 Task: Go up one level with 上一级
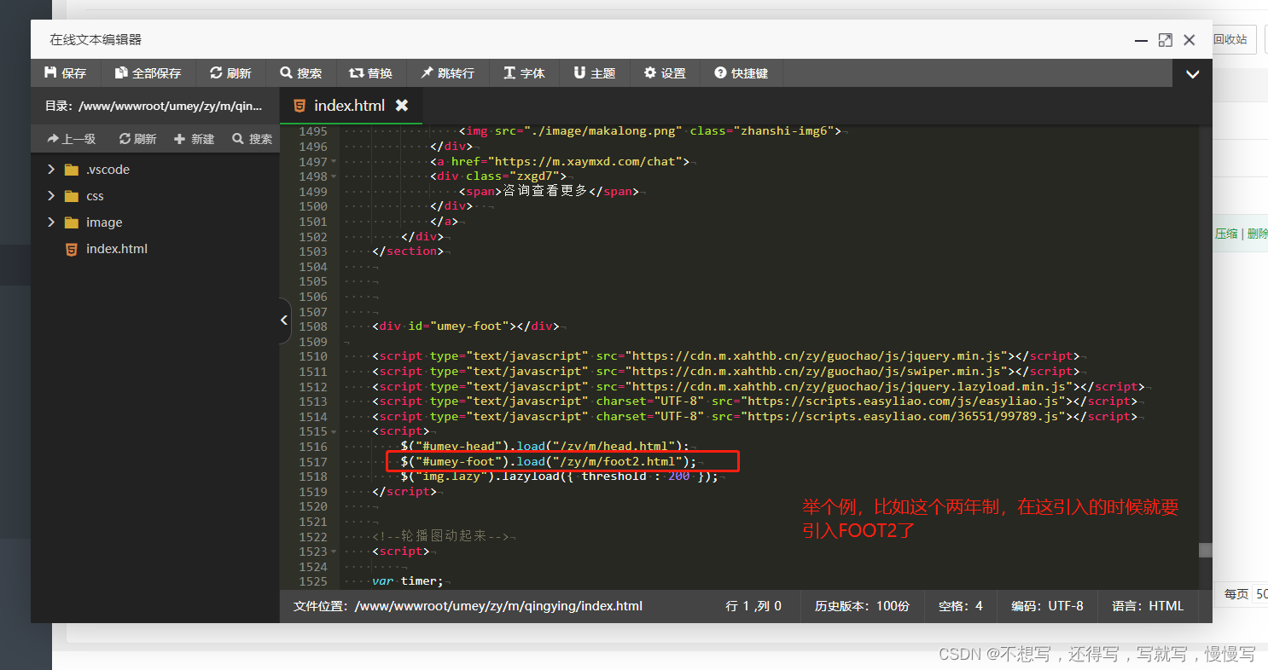(x=72, y=139)
